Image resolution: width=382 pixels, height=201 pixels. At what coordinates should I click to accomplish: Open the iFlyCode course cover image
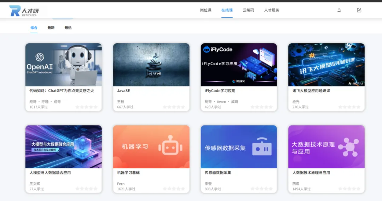pyautogui.click(x=239, y=65)
